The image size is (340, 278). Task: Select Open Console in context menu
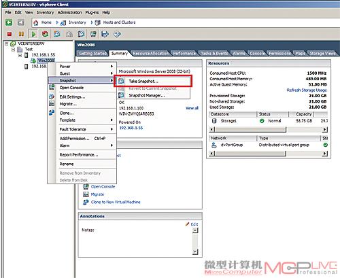click(82, 88)
